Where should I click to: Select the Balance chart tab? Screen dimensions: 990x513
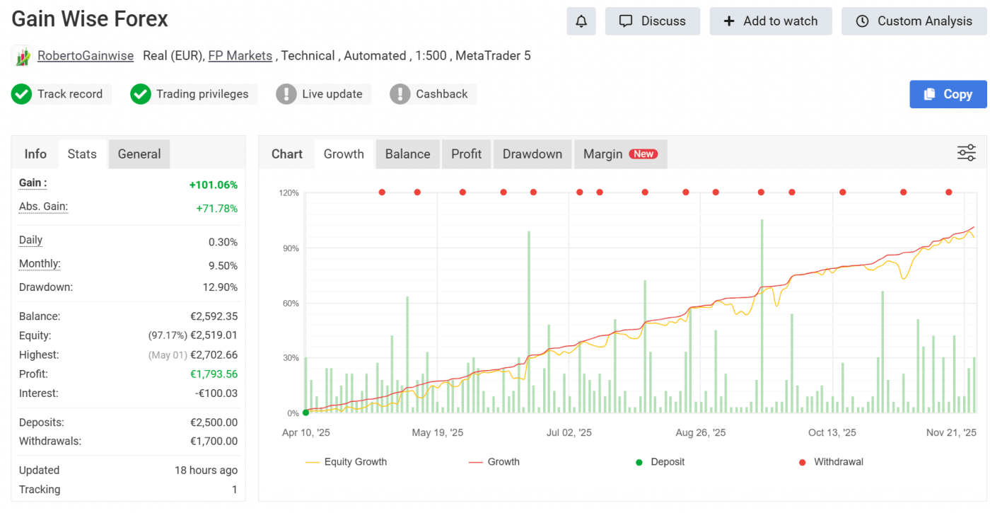tap(407, 154)
